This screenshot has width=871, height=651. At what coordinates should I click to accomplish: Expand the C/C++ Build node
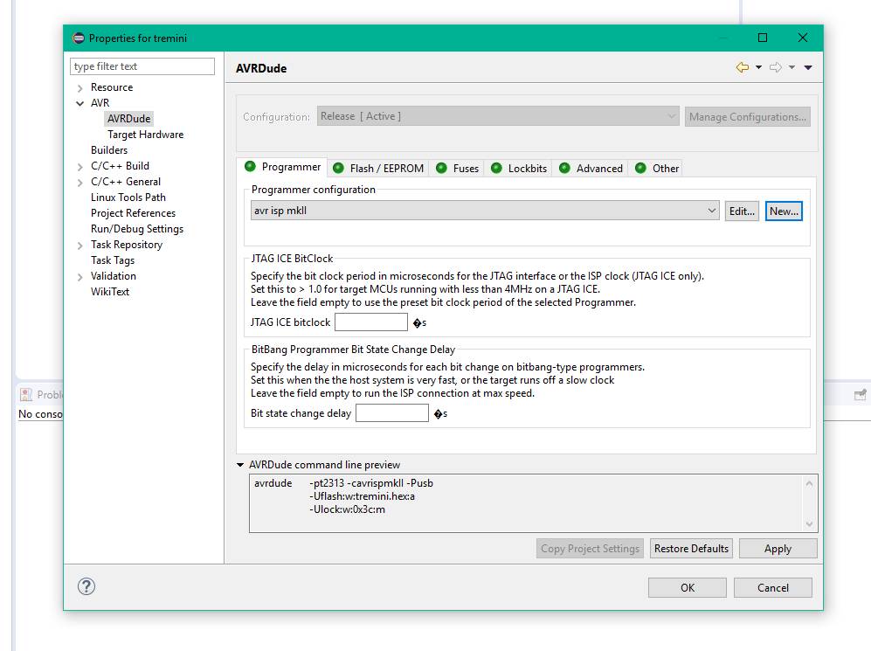tap(80, 166)
